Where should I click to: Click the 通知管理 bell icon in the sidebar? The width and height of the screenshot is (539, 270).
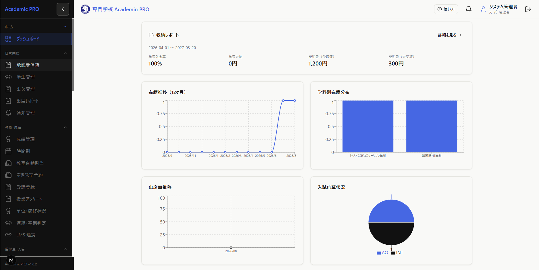tap(8, 113)
